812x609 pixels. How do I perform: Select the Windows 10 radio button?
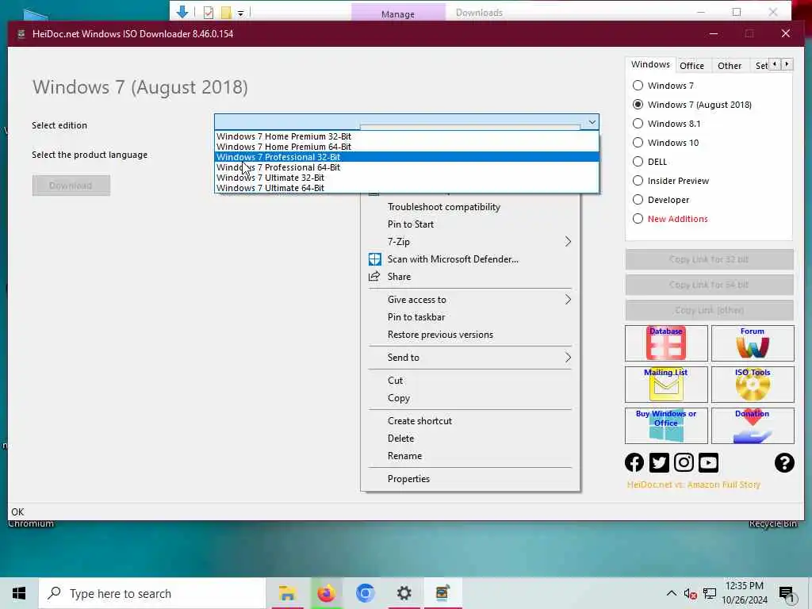coord(638,143)
